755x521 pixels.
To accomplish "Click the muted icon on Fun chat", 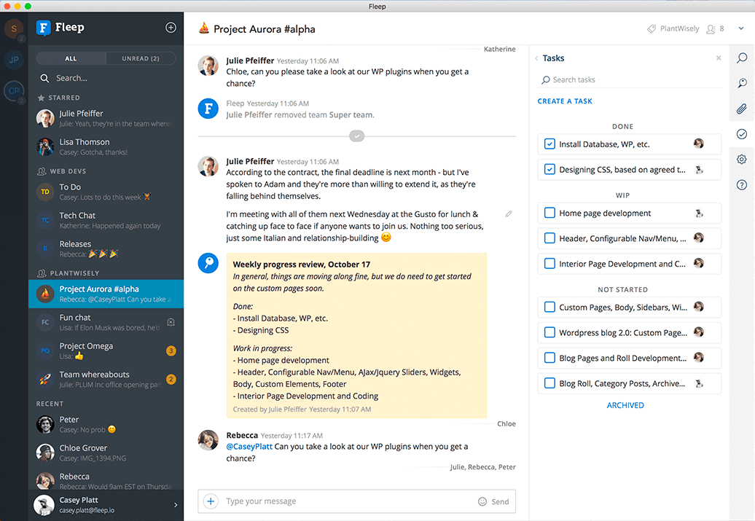I will [171, 322].
